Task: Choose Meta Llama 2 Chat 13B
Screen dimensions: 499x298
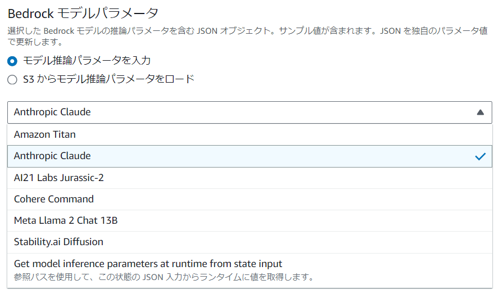Action: (x=66, y=220)
